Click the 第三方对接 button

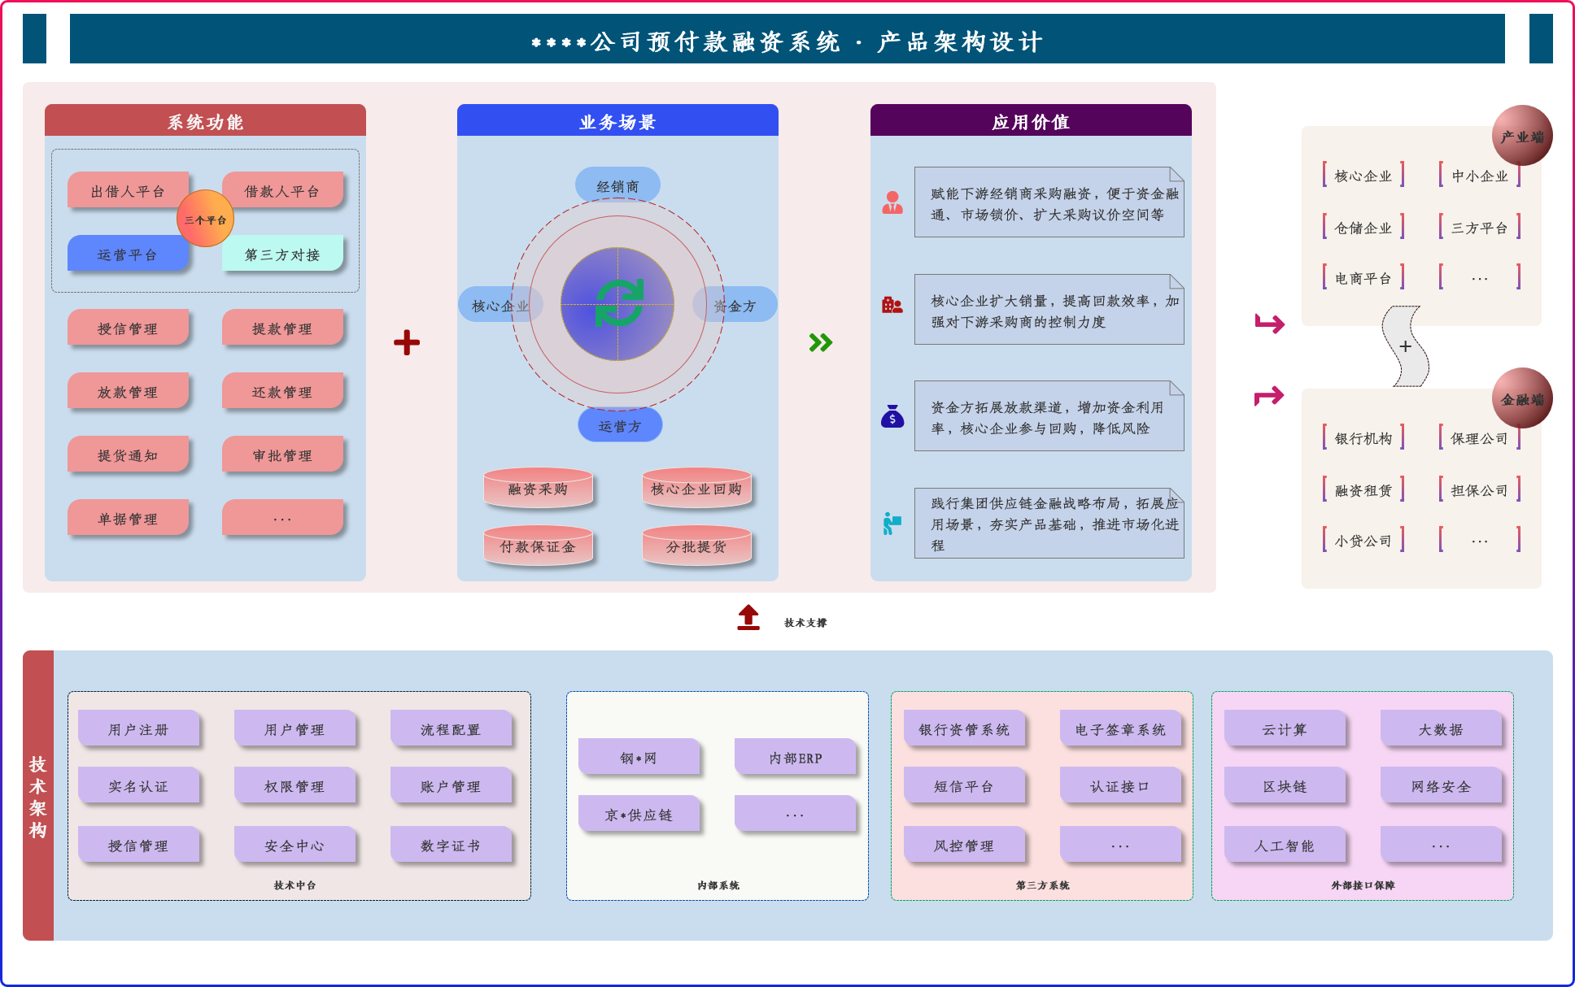282,254
